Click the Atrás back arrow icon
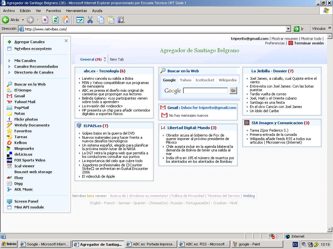 coord(6,20)
